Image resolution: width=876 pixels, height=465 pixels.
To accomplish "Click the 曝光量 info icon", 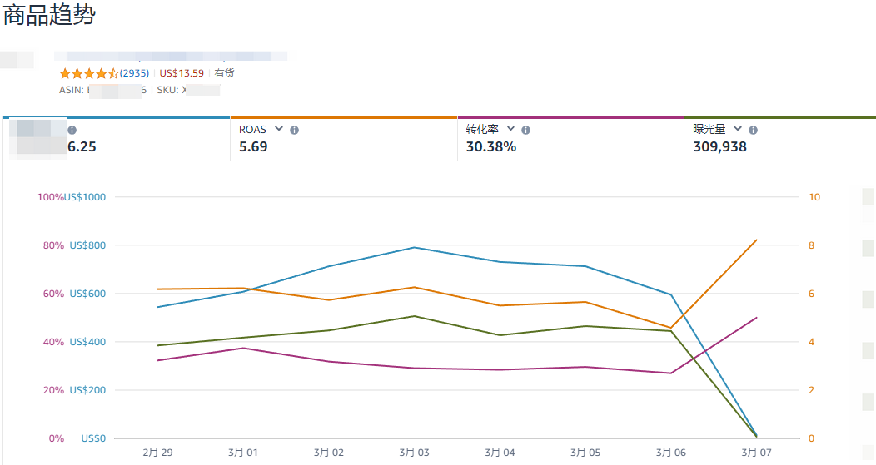I will (753, 131).
